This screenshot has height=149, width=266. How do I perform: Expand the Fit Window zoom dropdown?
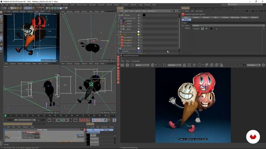coord(254,65)
